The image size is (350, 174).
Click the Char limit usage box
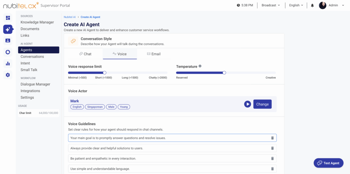[x=39, y=113]
